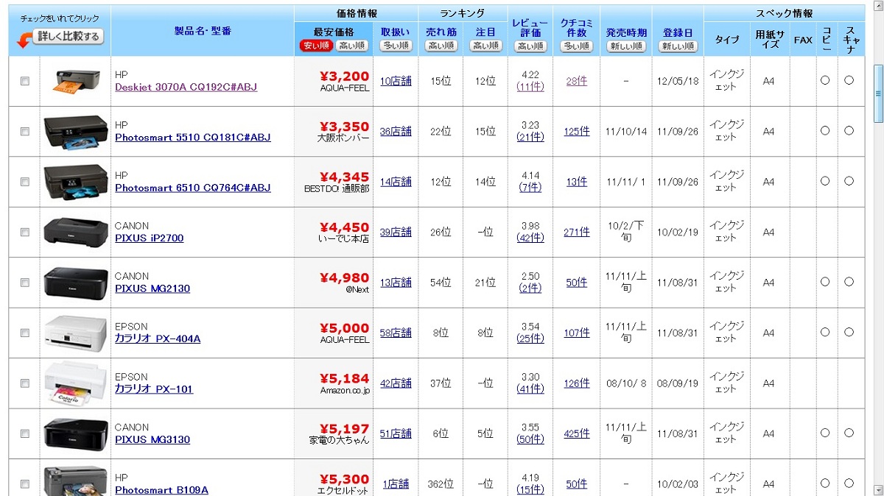The image size is (884, 496).
Task: Open the 10店舗 store list link
Action: click(396, 81)
